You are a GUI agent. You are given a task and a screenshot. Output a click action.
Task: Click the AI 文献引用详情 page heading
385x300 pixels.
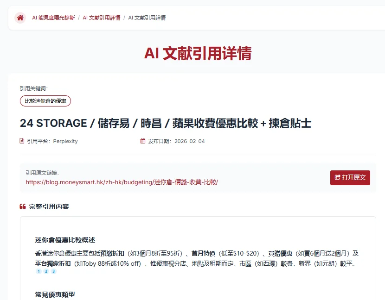pos(199,54)
